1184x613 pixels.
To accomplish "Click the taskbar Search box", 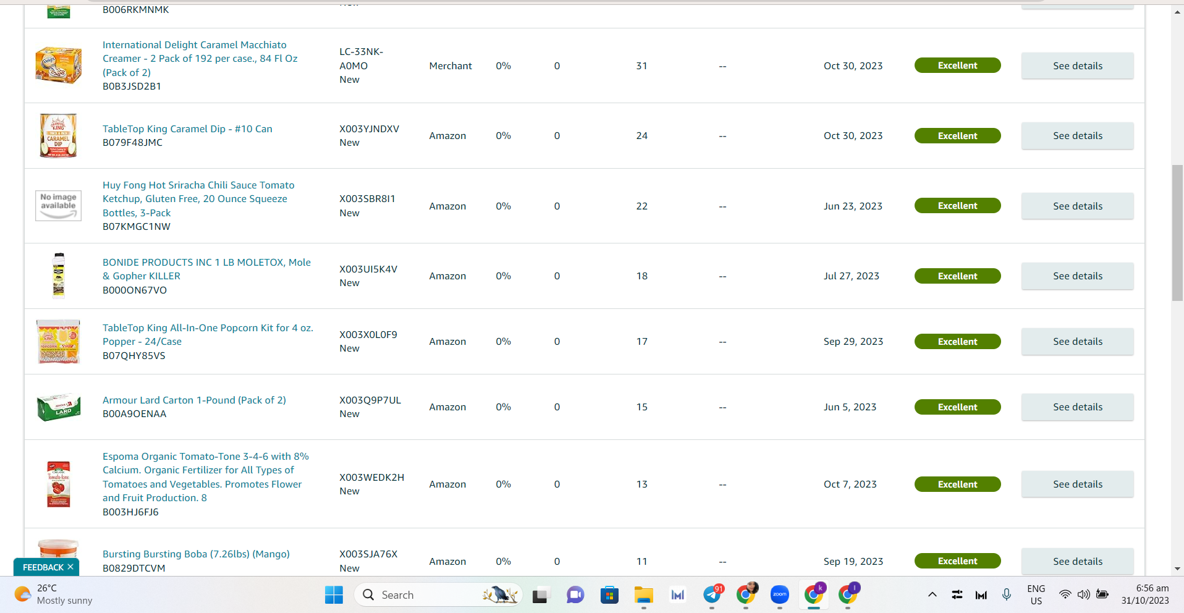I will pyautogui.click(x=438, y=595).
